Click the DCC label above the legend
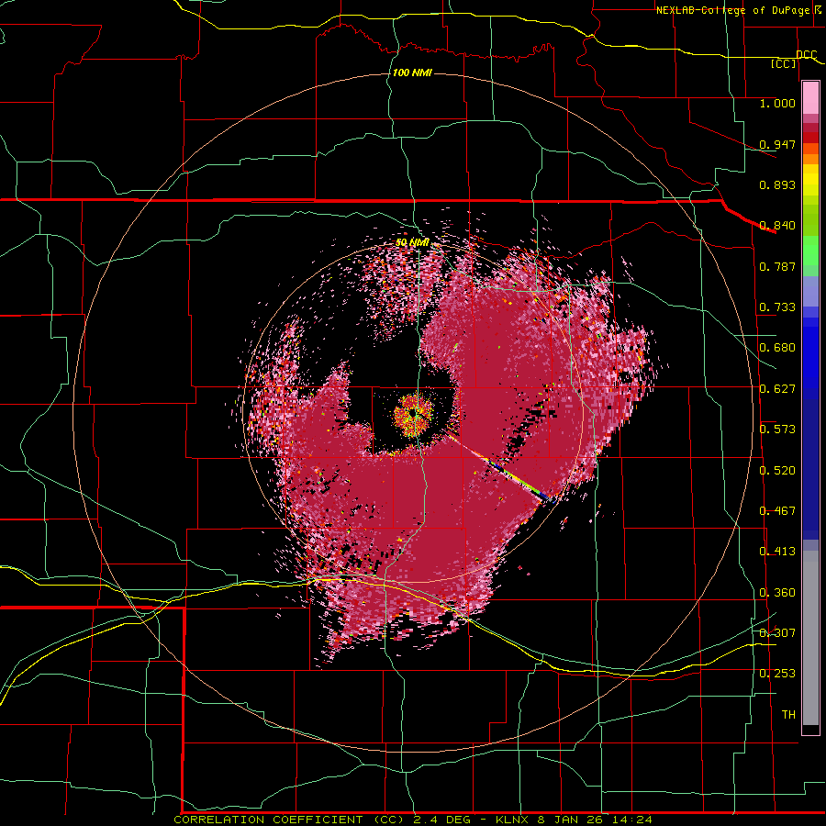 coord(807,55)
